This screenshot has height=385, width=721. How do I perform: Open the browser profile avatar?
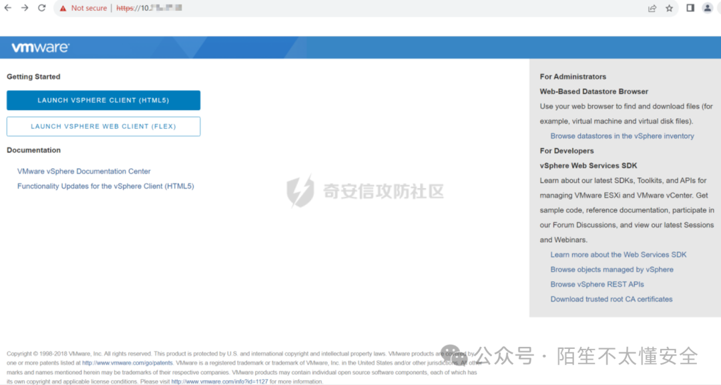pyautogui.click(x=707, y=8)
